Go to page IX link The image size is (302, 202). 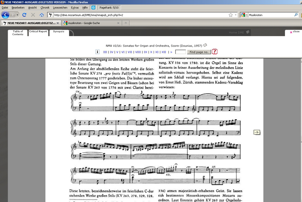click(145, 52)
